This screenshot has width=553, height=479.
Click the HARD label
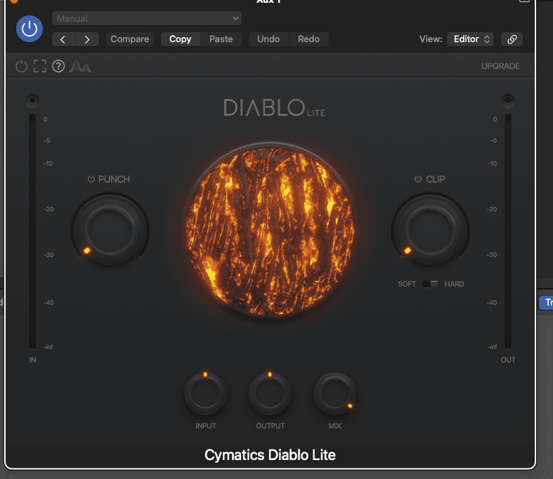click(454, 284)
